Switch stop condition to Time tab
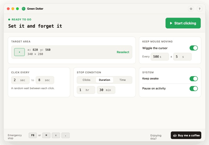 (123, 80)
